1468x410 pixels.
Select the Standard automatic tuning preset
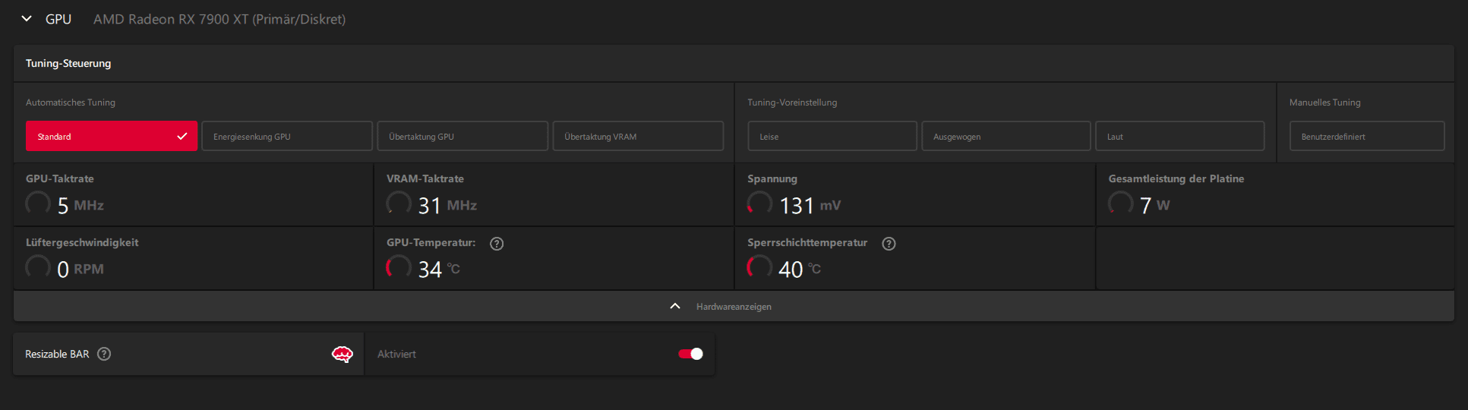pyautogui.click(x=112, y=137)
